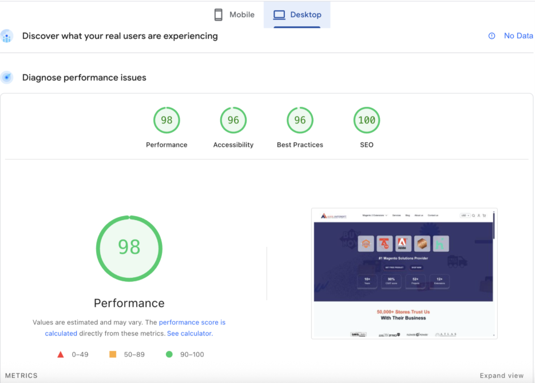The height and width of the screenshot is (383, 535).
Task: Open the See calculator link
Action: [x=189, y=333]
